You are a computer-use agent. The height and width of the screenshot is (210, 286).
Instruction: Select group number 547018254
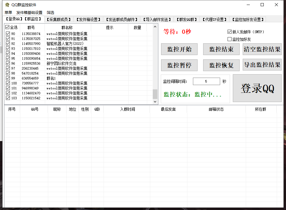tap(30, 73)
